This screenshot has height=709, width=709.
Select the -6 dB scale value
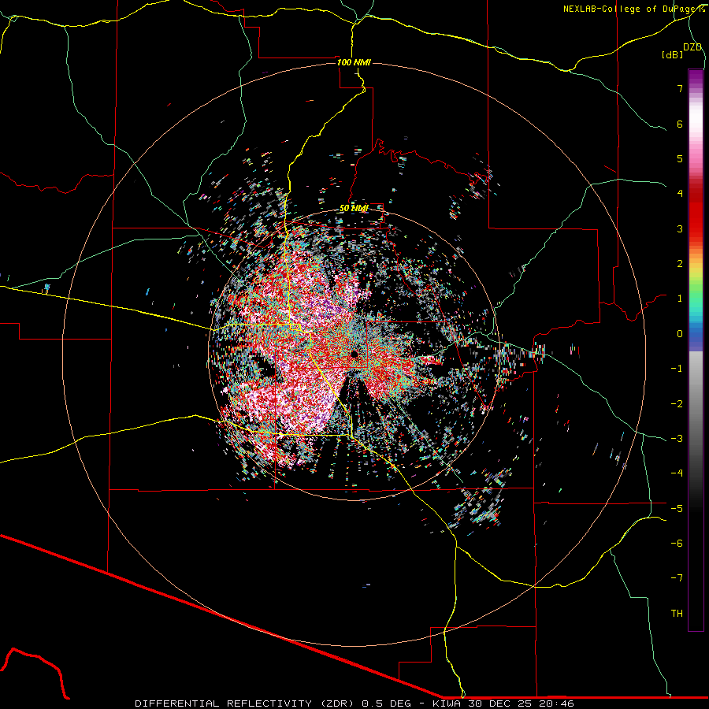coord(677,544)
